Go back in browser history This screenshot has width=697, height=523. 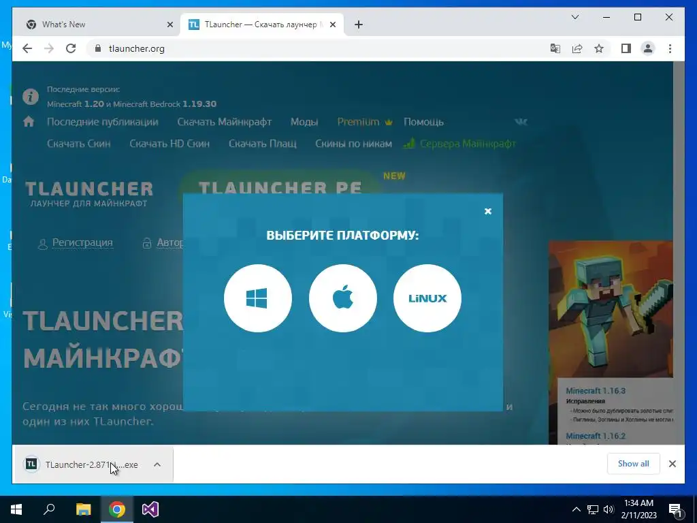[27, 48]
